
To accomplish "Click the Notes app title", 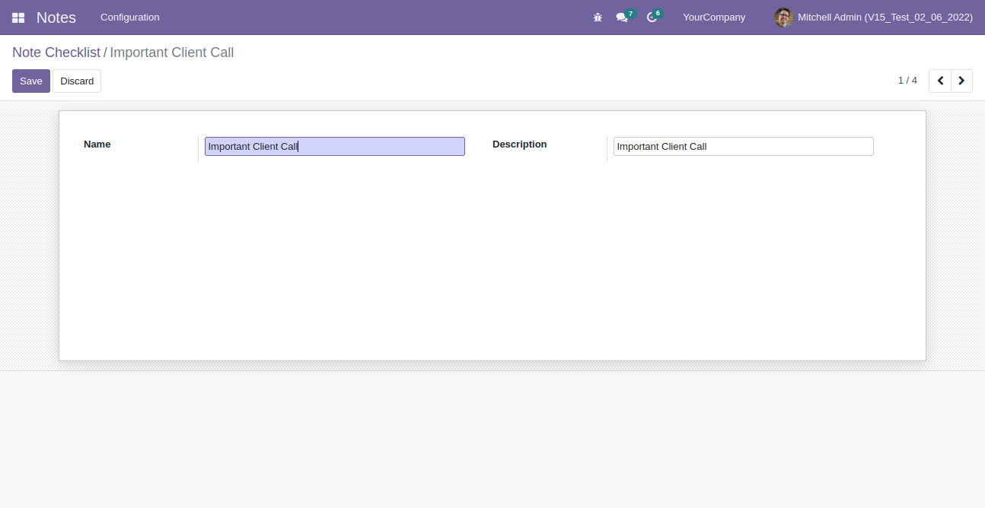I will 56,17.
